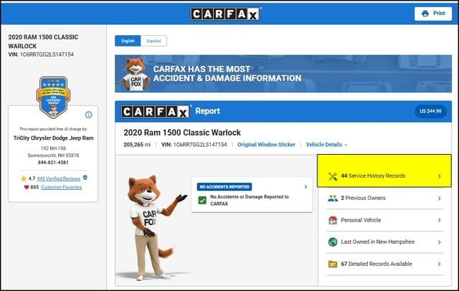Switch report language to Español
459x291 pixels.
coord(153,41)
